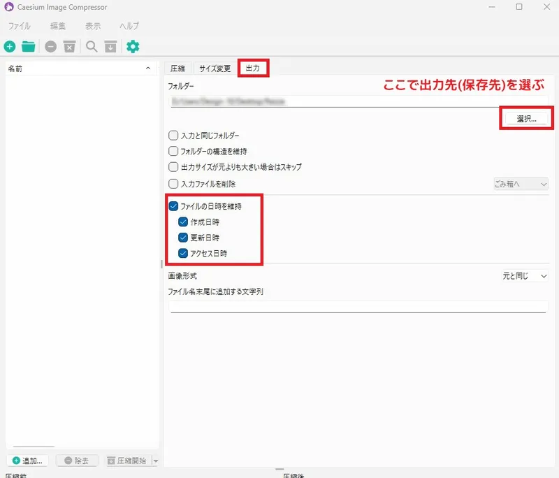Image resolution: width=559 pixels, height=478 pixels.
Task: Click the compress download-box toolbar icon
Action: pyautogui.click(x=110, y=47)
